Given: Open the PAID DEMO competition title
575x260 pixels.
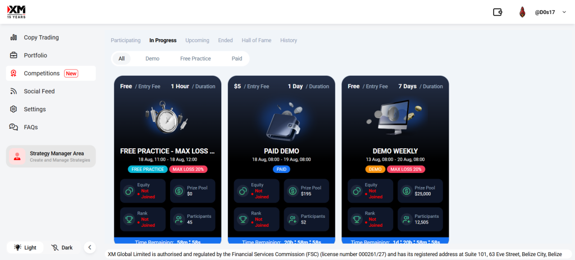Looking at the screenshot, I should point(282,151).
